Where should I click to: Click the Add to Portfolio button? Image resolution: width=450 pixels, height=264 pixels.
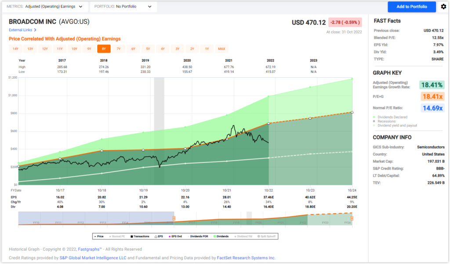click(412, 7)
